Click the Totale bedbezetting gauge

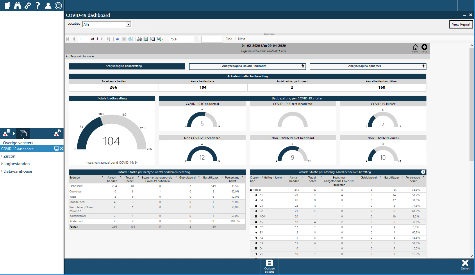click(x=112, y=133)
